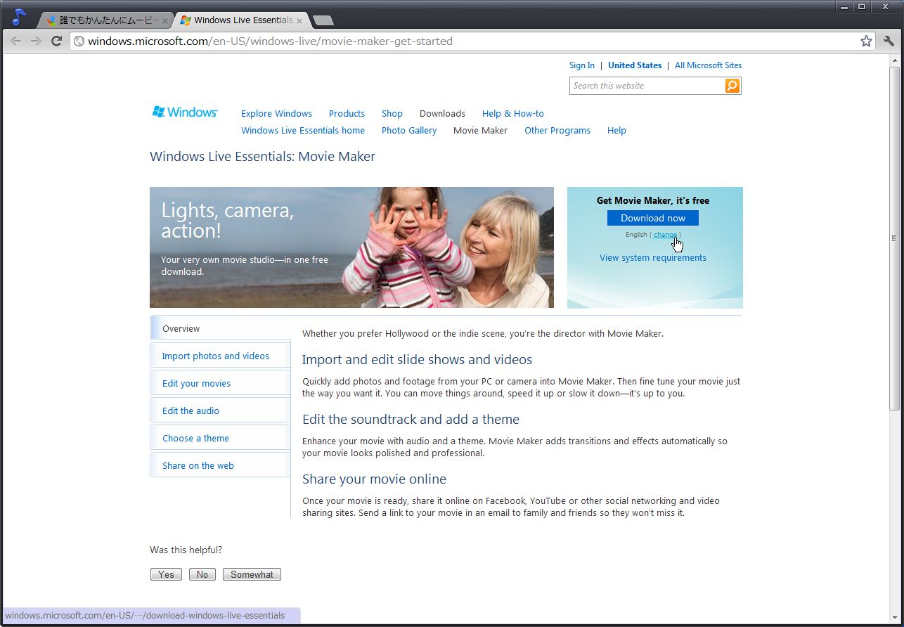Click the orange search magnifier button
The width and height of the screenshot is (904, 627).
[732, 86]
